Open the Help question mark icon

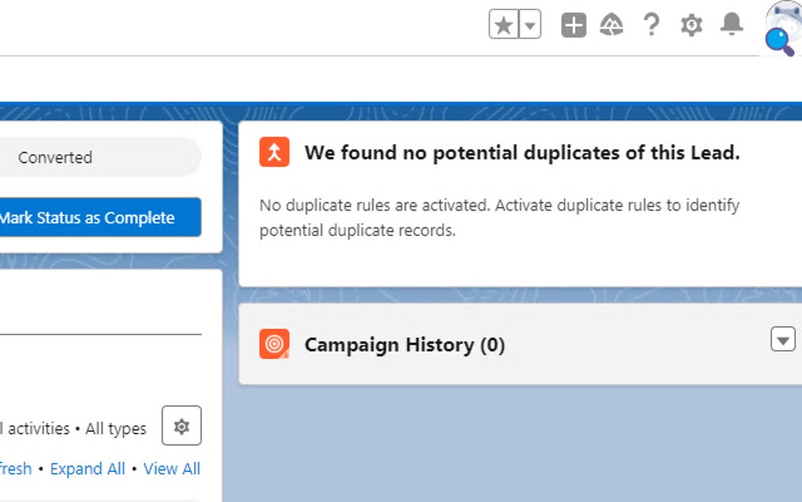[651, 26]
